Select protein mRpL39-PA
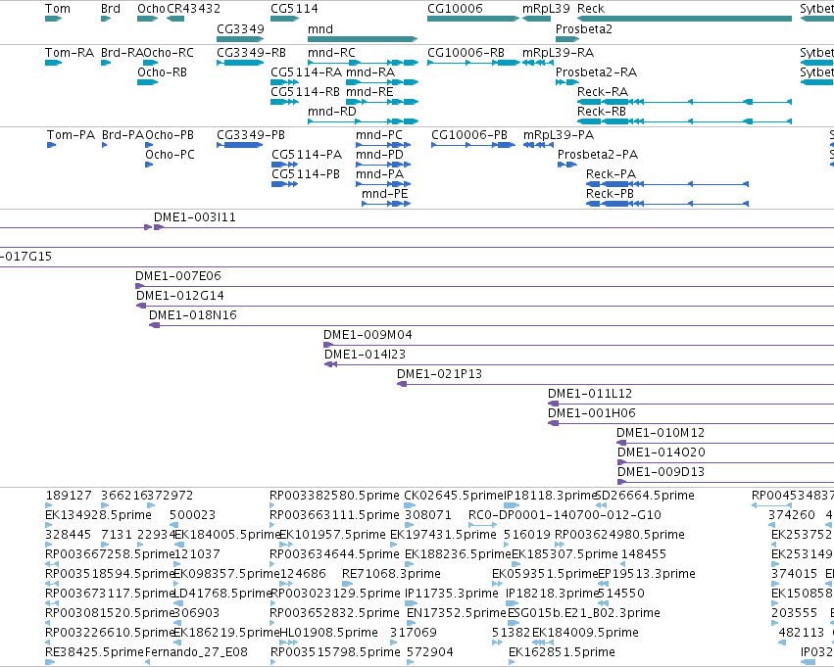 click(538, 145)
